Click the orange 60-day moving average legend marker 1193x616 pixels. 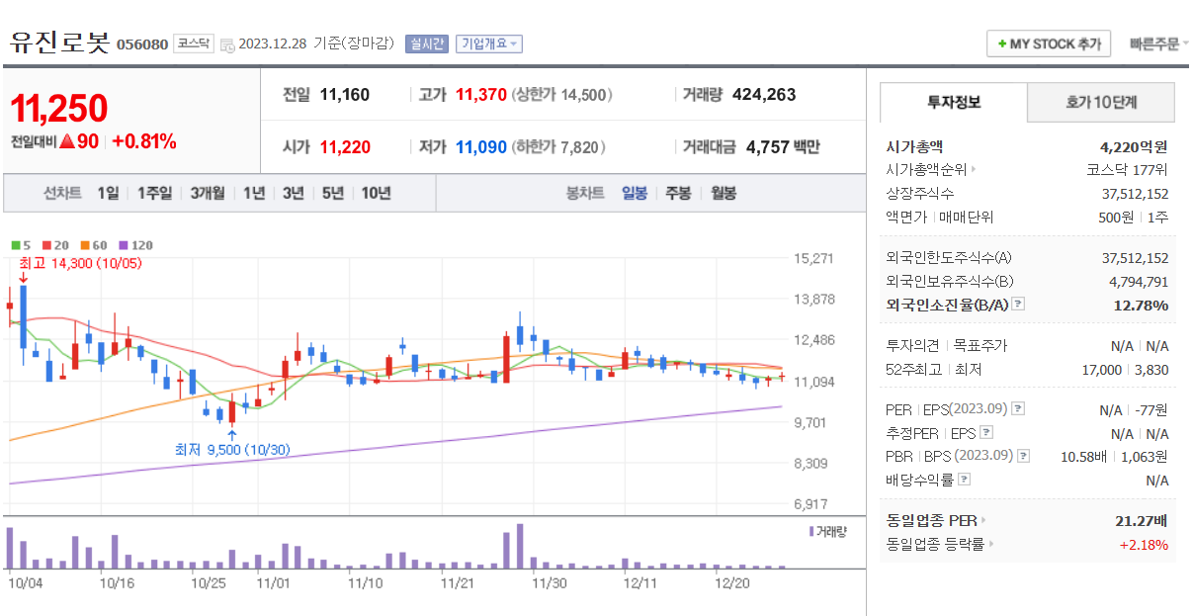[85, 245]
